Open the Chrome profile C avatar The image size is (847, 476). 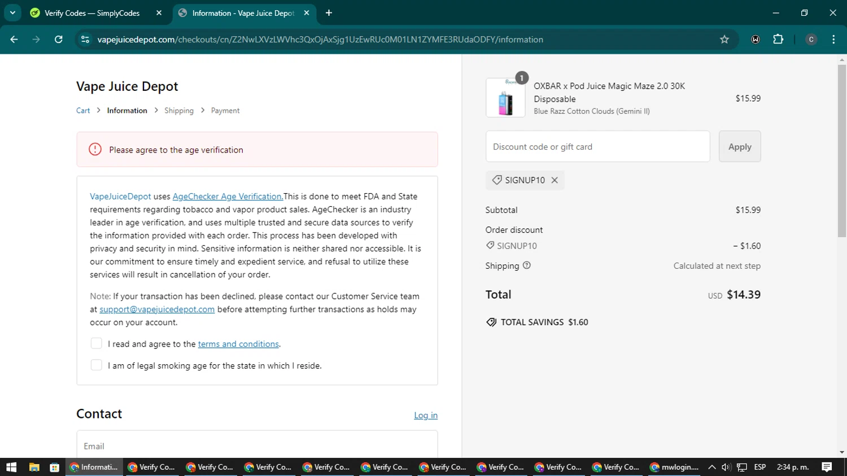tap(811, 40)
